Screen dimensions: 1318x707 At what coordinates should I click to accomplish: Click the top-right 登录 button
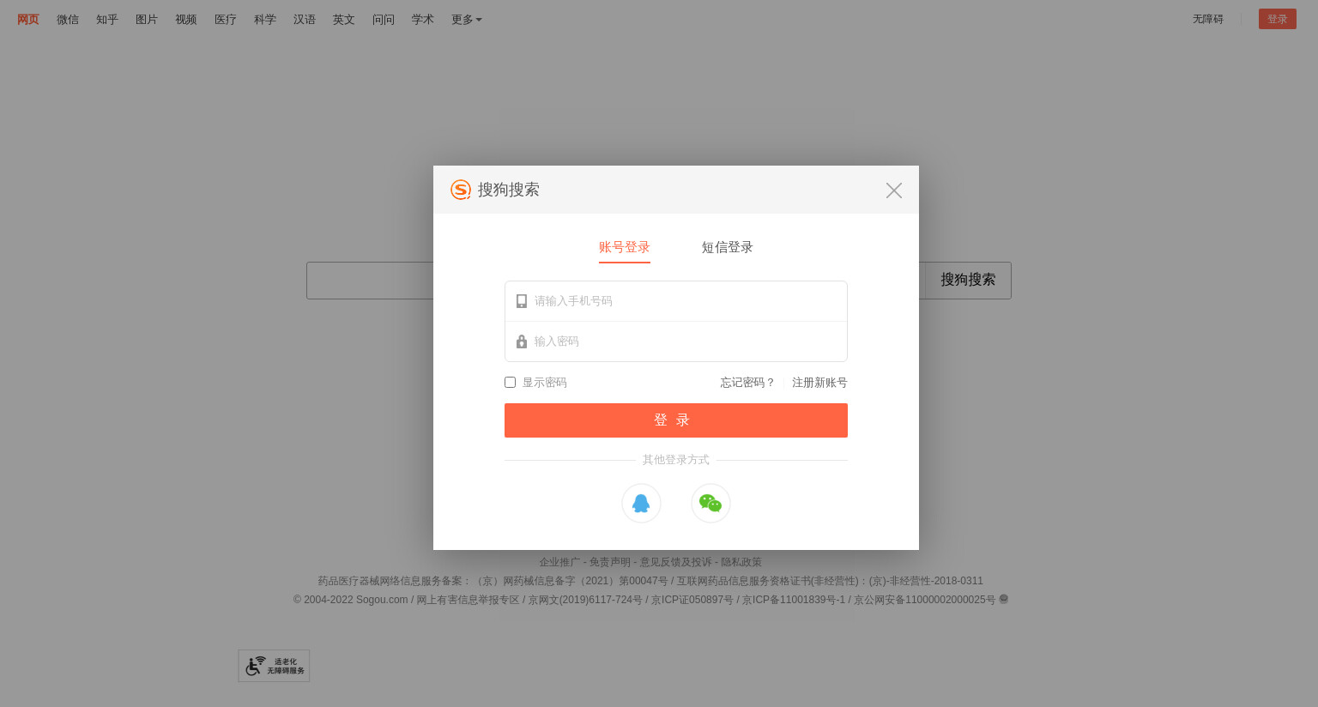[x=1278, y=19]
